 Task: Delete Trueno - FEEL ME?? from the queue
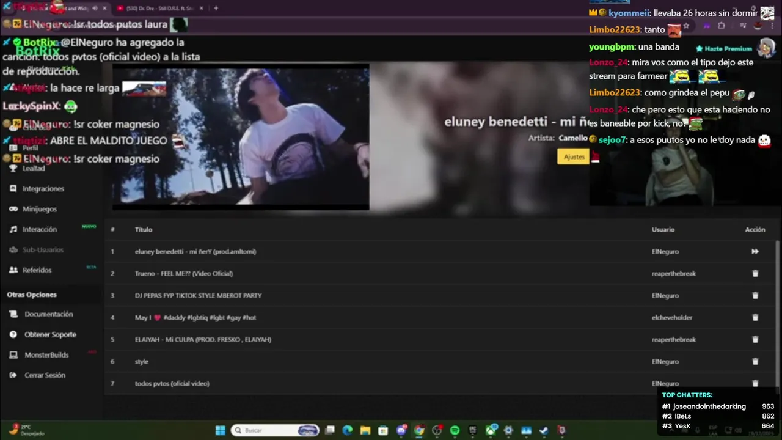point(755,273)
